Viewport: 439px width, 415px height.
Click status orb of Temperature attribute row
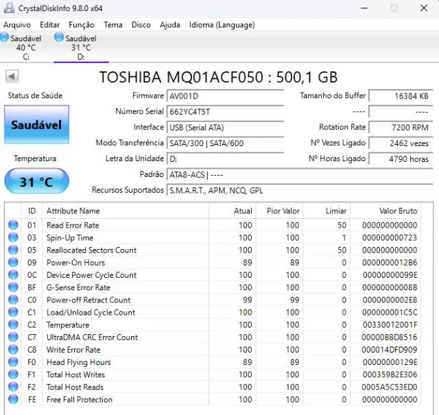pos(13,324)
